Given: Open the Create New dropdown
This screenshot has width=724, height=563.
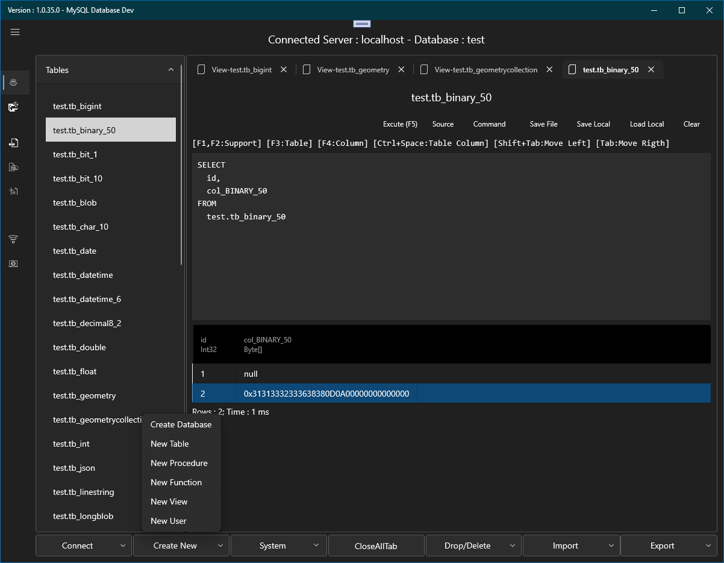Looking at the screenshot, I should point(181,546).
